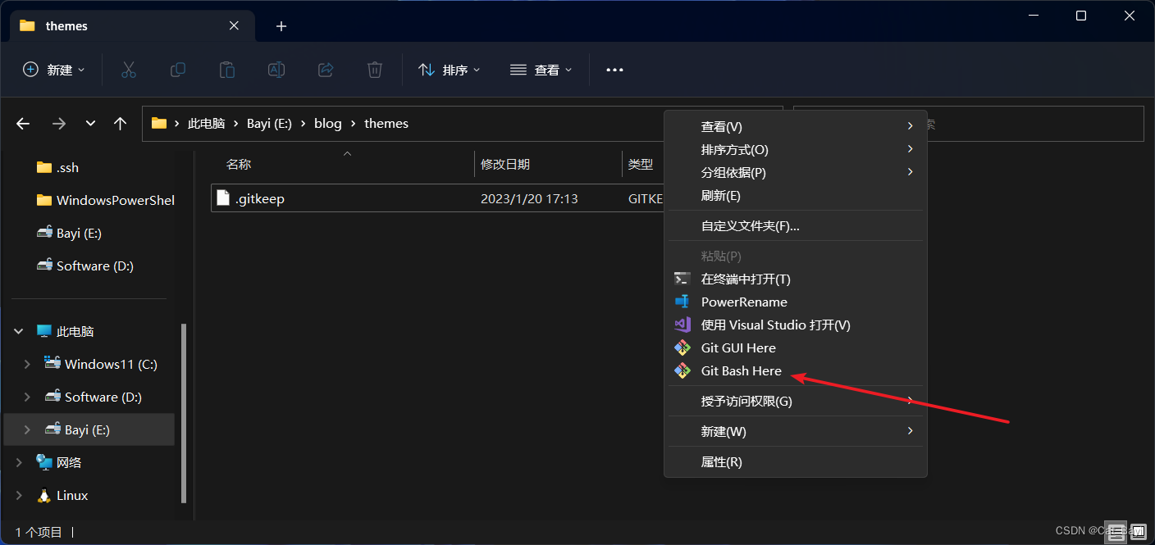Screen dimensions: 1155x545
Task: Click the 2023/1/20 17:13 date cell
Action: coord(529,198)
